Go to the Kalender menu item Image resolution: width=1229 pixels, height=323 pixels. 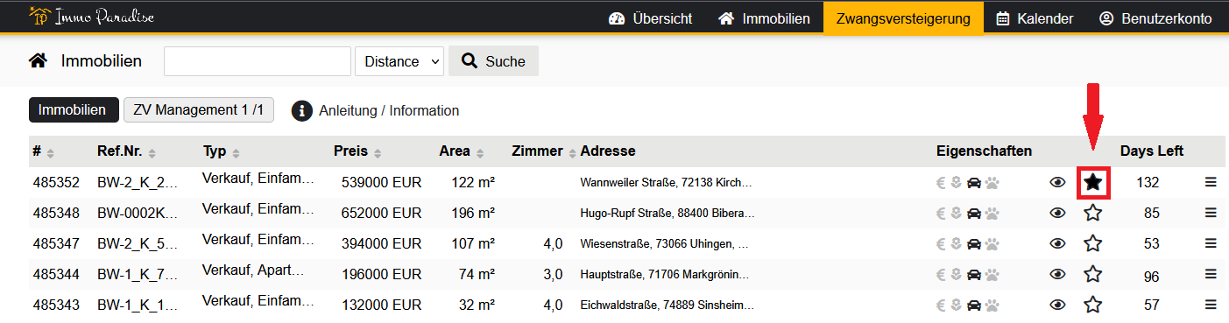1035,18
